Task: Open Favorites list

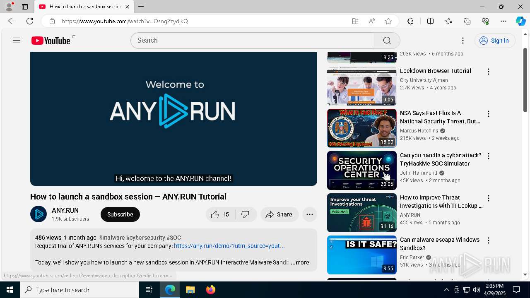Action: (449, 21)
